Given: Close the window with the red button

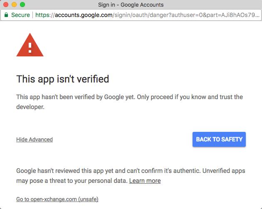Looking at the screenshot, I should (x=6, y=5).
